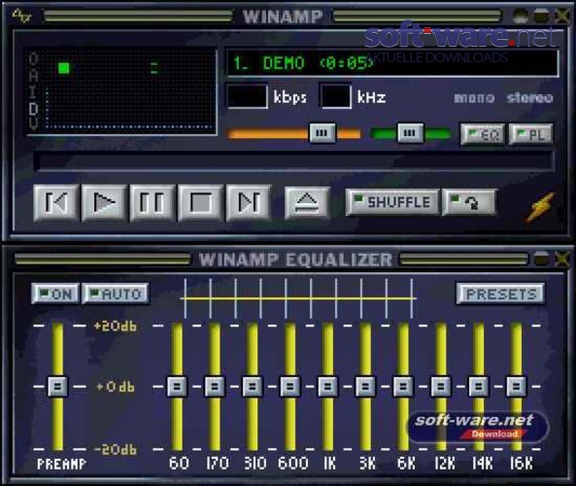Click the Winamp Equalizer title bar text
Image resolution: width=576 pixels, height=486 pixels.
[x=295, y=260]
